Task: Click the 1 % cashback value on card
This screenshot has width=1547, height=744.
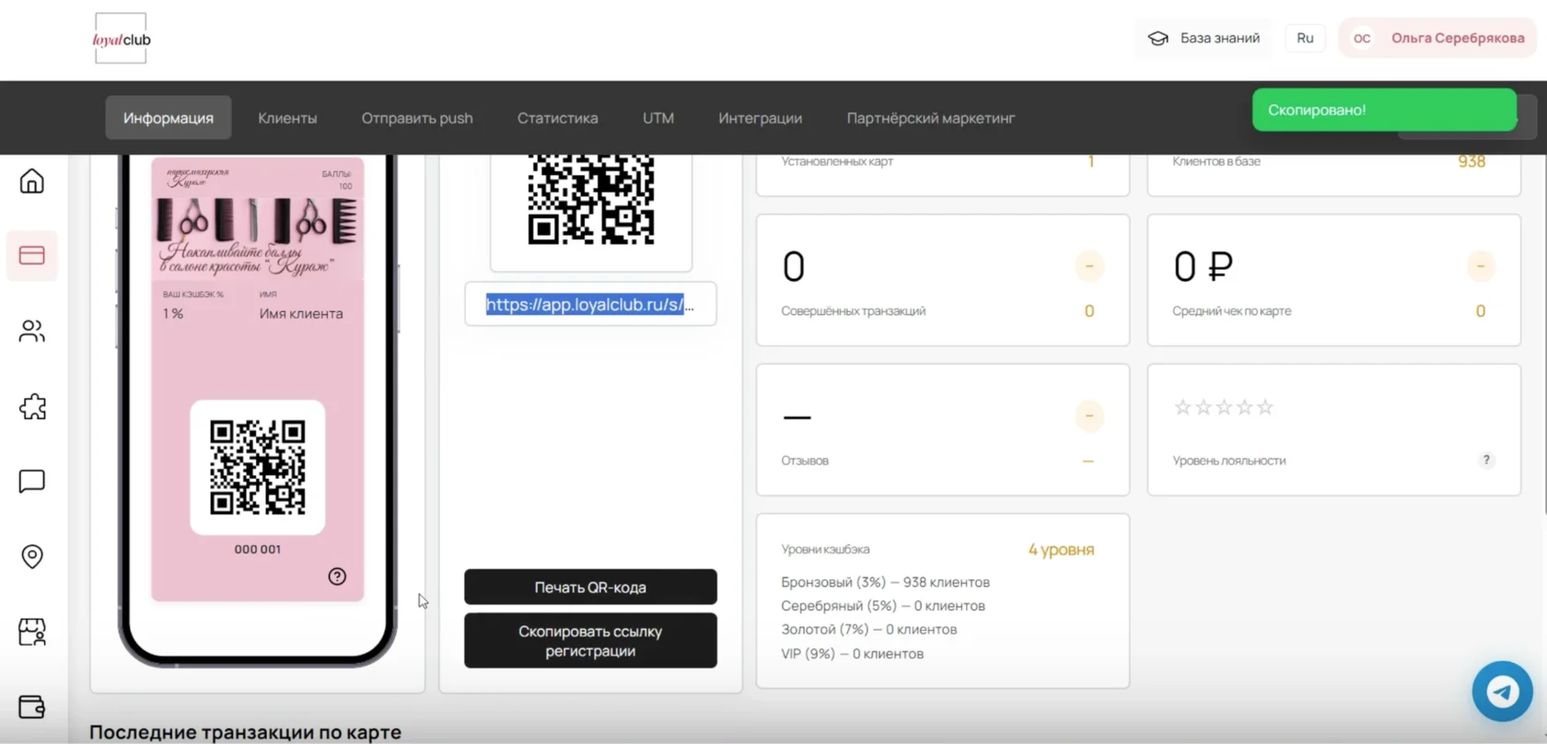Action: click(x=173, y=313)
